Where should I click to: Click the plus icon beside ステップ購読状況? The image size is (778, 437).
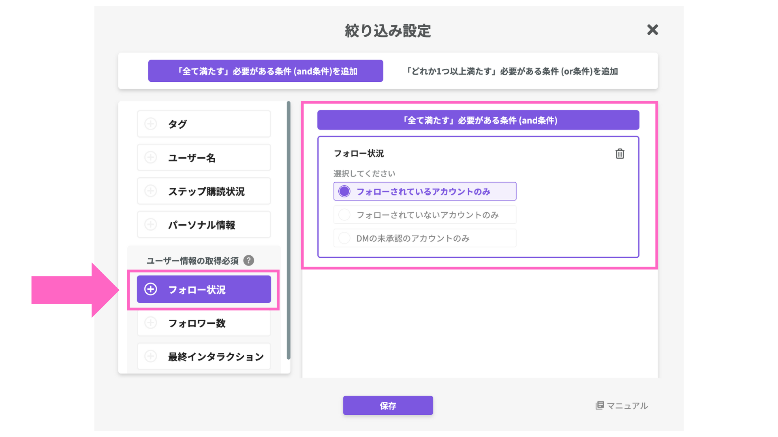coord(151,191)
